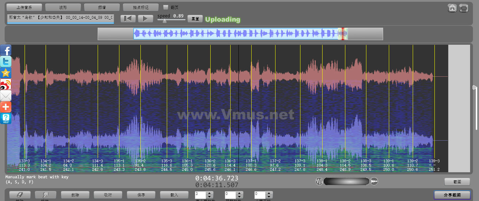
Task: Increase the first stepper showing 3
Action: (210, 193)
